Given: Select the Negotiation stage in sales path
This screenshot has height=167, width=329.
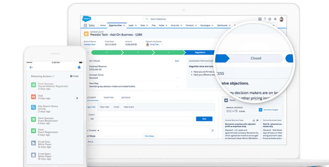Looking at the screenshot, I should (200, 52).
